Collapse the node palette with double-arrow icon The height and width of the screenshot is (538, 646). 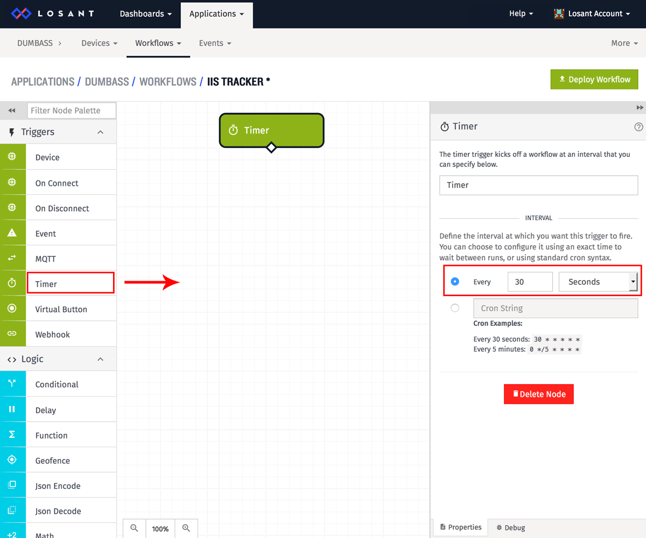[12, 110]
